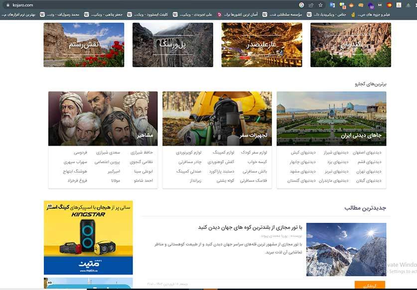The height and width of the screenshot is (290, 417).
Task: Open the جعفر پناهی Wikipedia bookmark
Action: point(103,14)
